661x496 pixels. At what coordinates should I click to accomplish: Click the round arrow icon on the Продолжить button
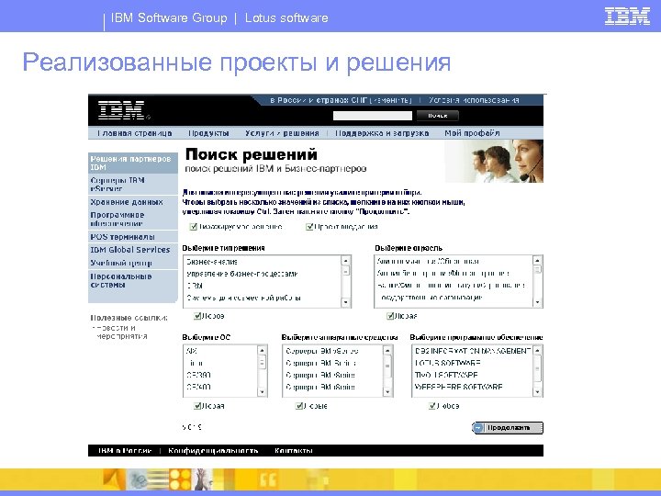(x=478, y=428)
